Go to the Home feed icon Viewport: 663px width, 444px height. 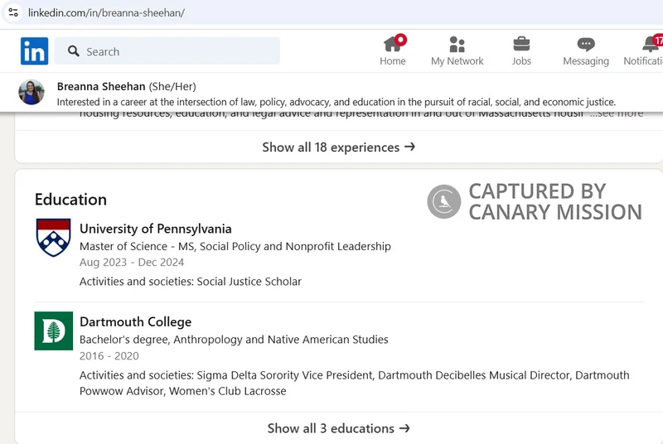(392, 44)
